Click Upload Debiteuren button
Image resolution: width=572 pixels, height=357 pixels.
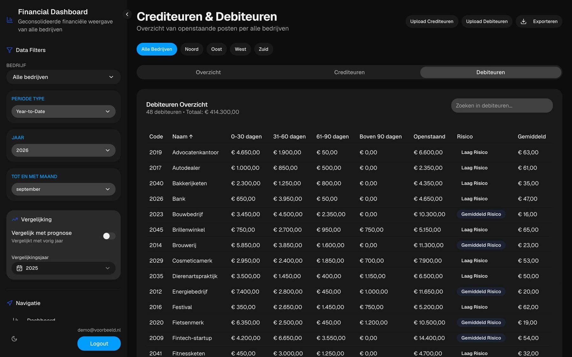pos(487,22)
